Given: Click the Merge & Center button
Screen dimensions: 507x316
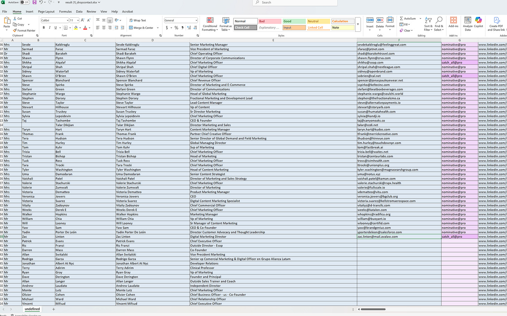Looking at the screenshot, I should pos(141,28).
